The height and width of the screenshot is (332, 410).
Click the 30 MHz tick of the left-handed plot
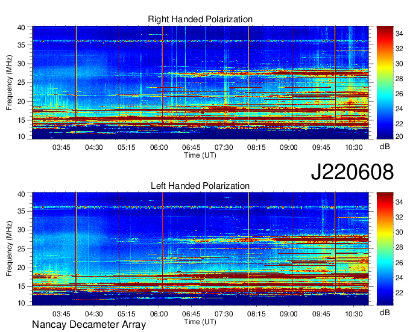point(22,230)
